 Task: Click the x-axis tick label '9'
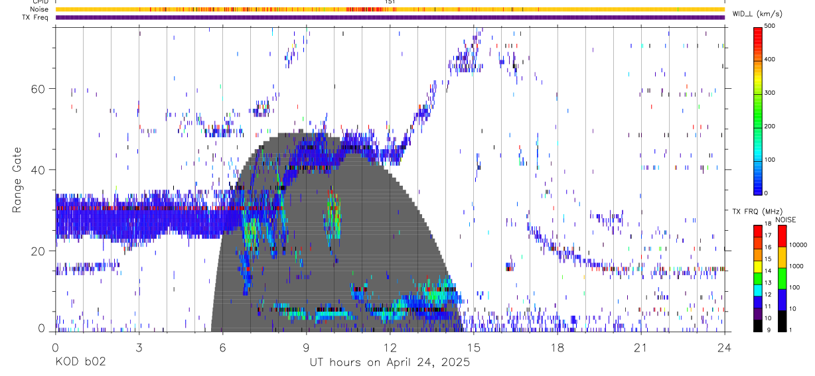click(x=306, y=347)
